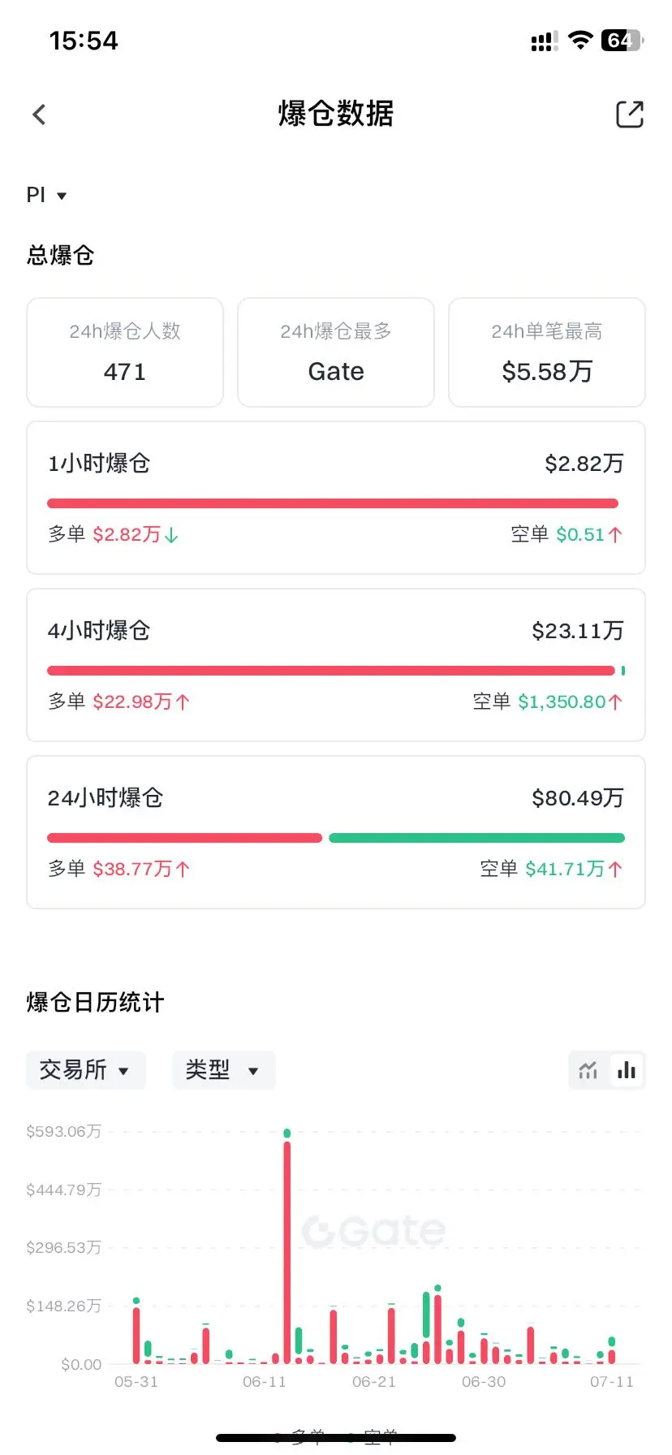Tap the red long bar in 1小时爆仓
Screen dimensions: 672x1455
pos(333,503)
